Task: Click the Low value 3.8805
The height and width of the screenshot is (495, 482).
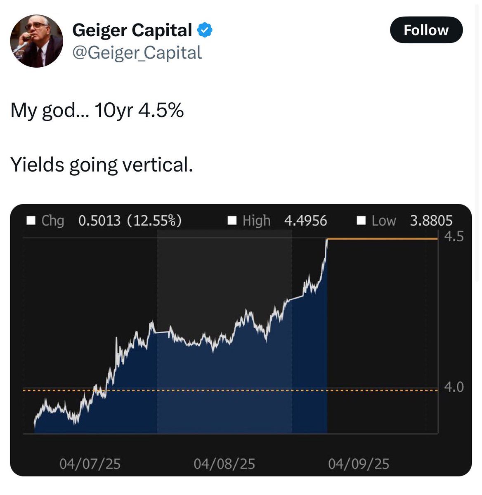Action: [431, 221]
